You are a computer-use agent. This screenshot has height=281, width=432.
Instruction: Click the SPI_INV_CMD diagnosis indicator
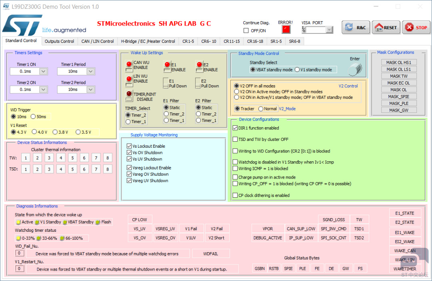(334, 229)
